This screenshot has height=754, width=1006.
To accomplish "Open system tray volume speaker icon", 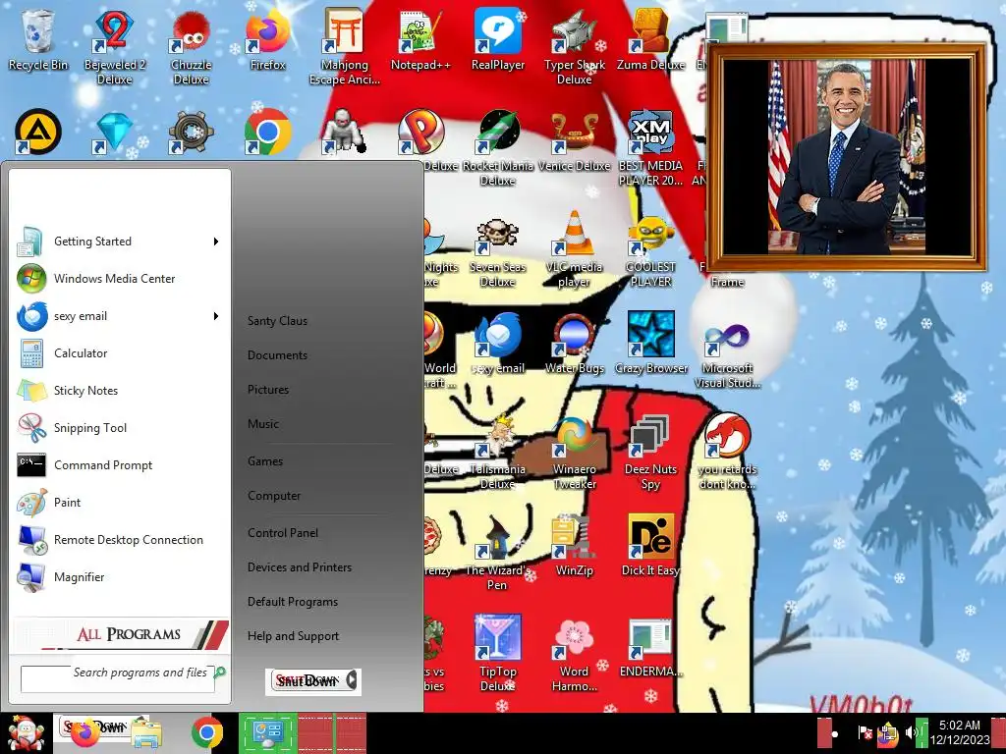I will pyautogui.click(x=911, y=731).
